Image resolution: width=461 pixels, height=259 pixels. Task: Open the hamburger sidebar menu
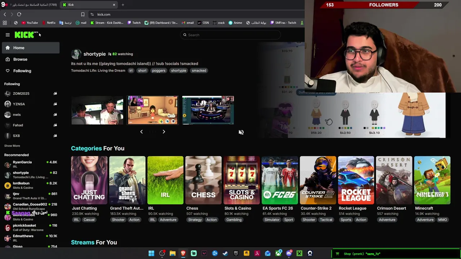[x=8, y=35]
